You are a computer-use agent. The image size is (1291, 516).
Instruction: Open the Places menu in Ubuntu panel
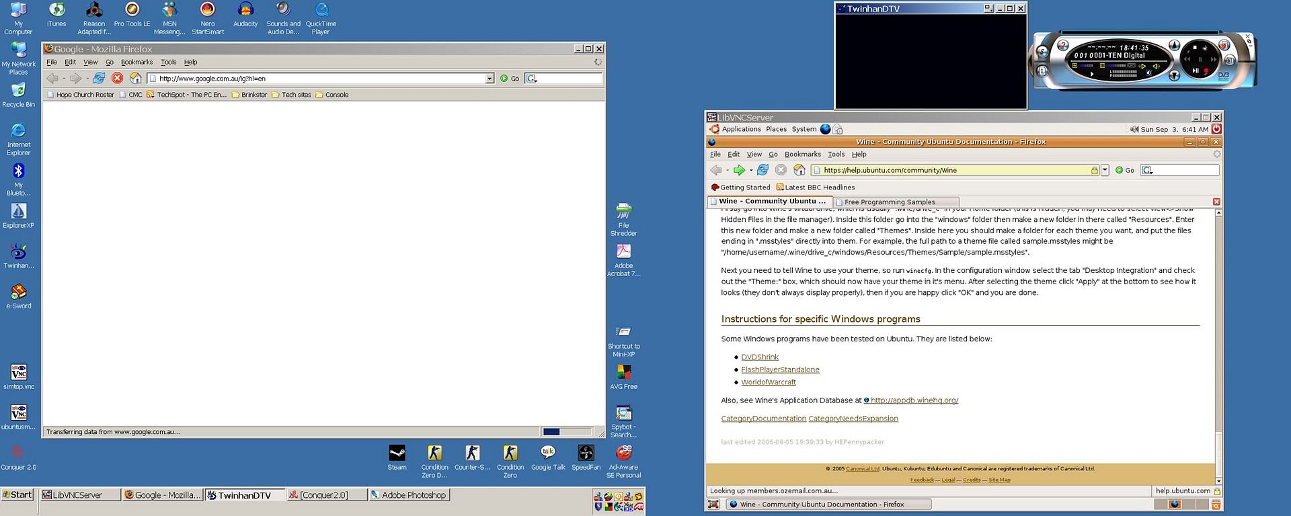pos(776,129)
